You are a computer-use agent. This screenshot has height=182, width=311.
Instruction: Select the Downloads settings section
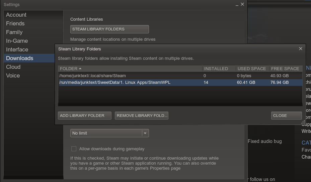pyautogui.click(x=29, y=58)
